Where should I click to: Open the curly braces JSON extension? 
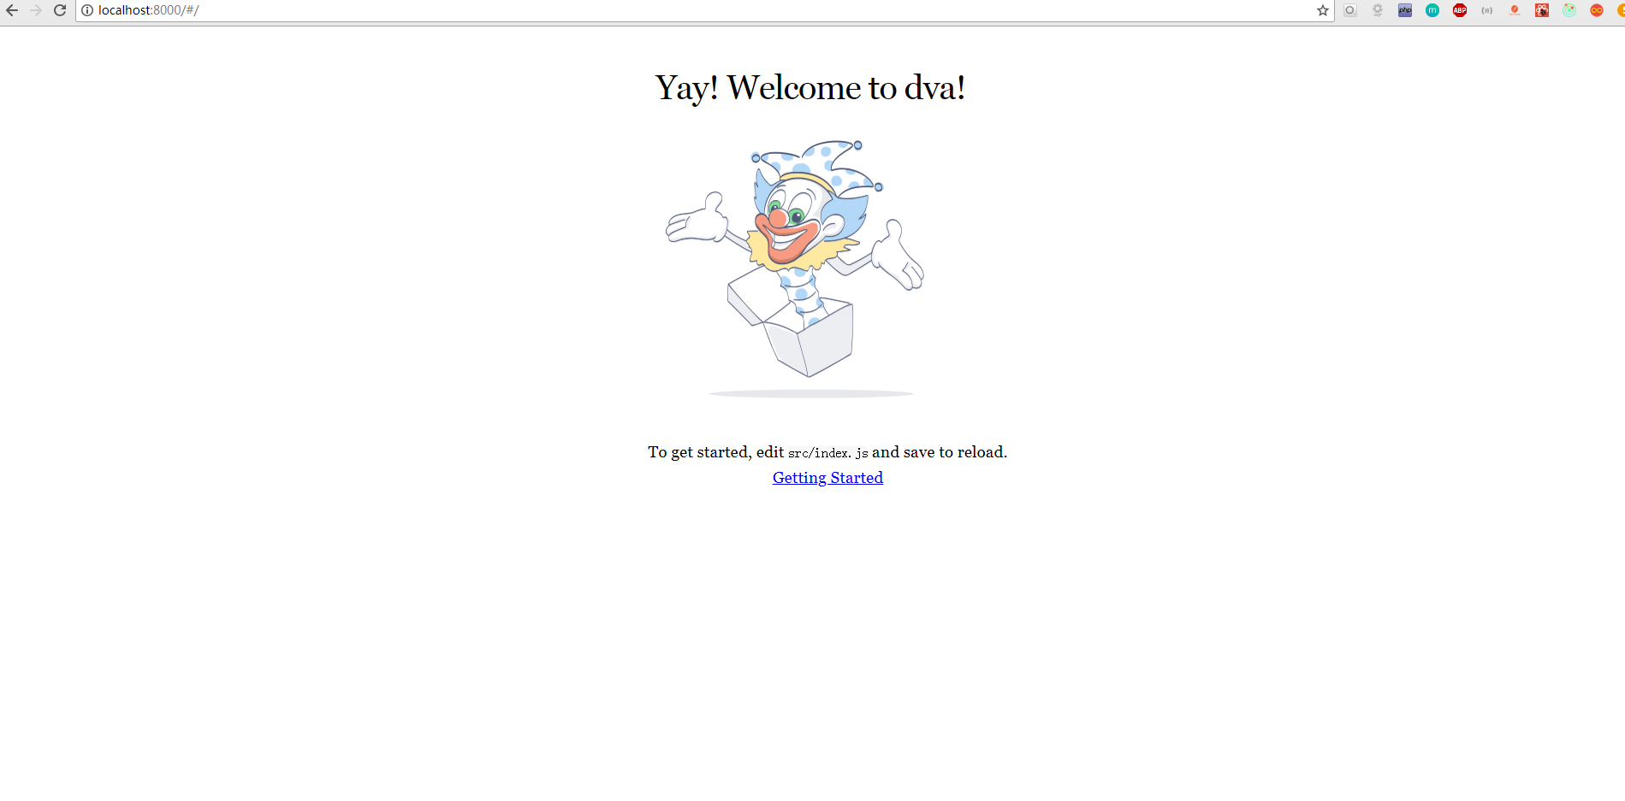1487,10
